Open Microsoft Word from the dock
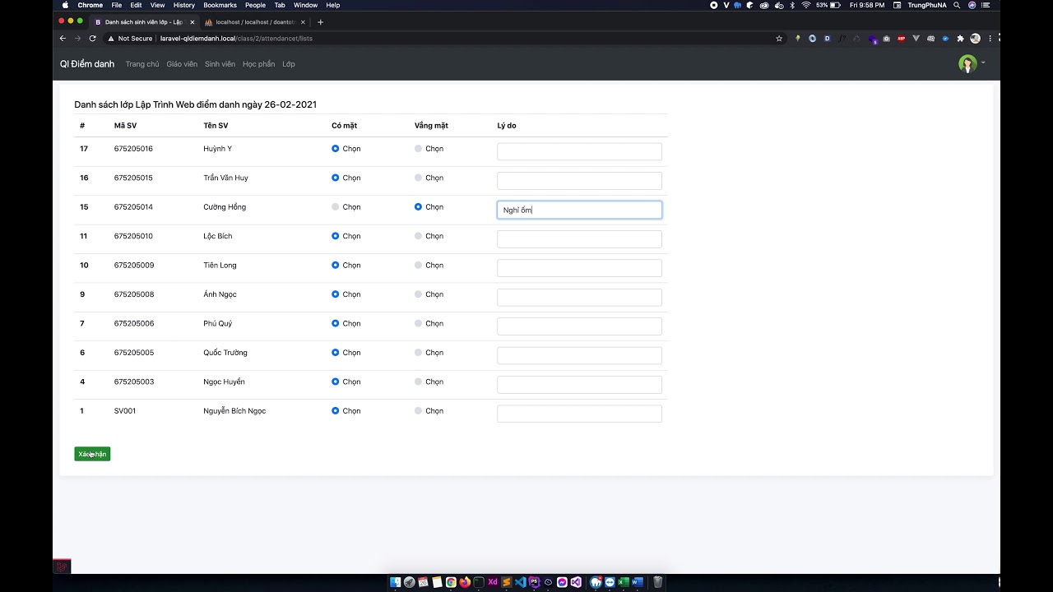 tap(638, 582)
